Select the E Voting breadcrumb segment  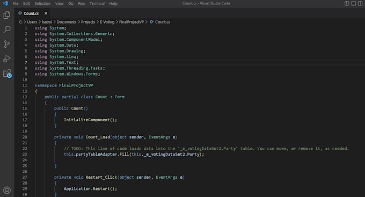click(x=107, y=22)
